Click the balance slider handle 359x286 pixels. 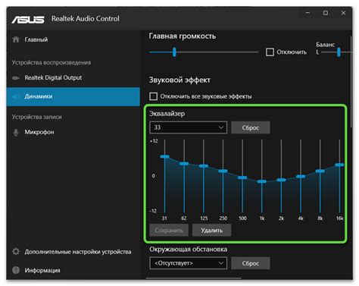click(x=339, y=52)
